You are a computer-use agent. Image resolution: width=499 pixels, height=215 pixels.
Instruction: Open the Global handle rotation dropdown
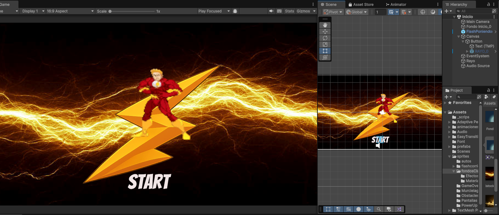[x=356, y=12]
